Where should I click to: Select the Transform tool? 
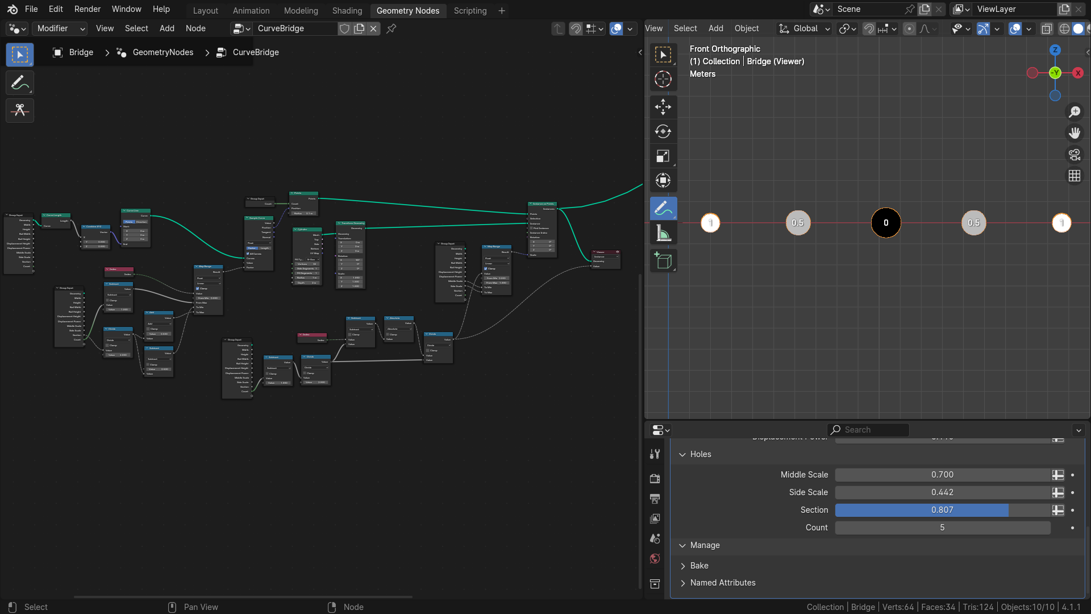[663, 180]
